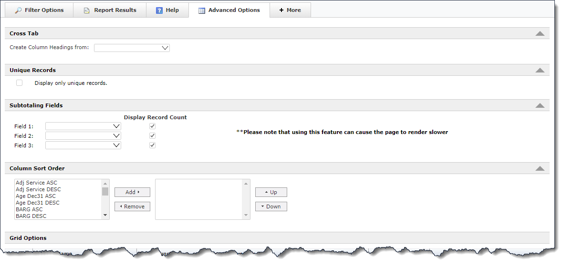Open the Help tab

(x=167, y=10)
